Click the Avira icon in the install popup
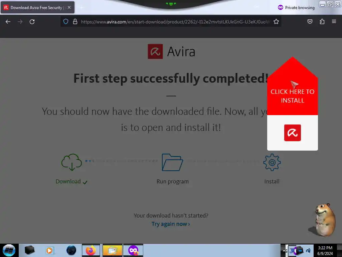Image resolution: width=342 pixels, height=257 pixels. pos(293,133)
